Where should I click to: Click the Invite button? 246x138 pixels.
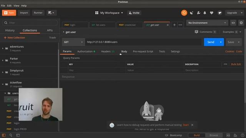[x=134, y=13]
